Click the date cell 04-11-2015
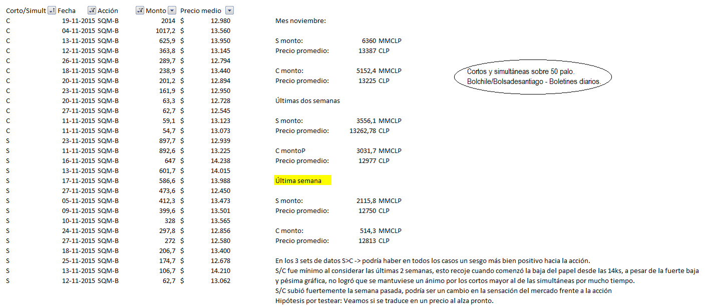This screenshot has height=306, width=708. pyautogui.click(x=79, y=30)
